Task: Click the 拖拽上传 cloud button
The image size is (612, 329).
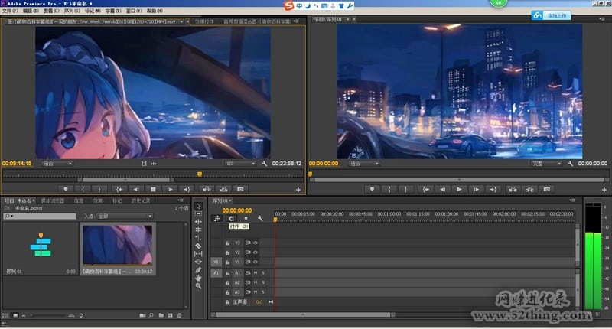Action: point(551,15)
